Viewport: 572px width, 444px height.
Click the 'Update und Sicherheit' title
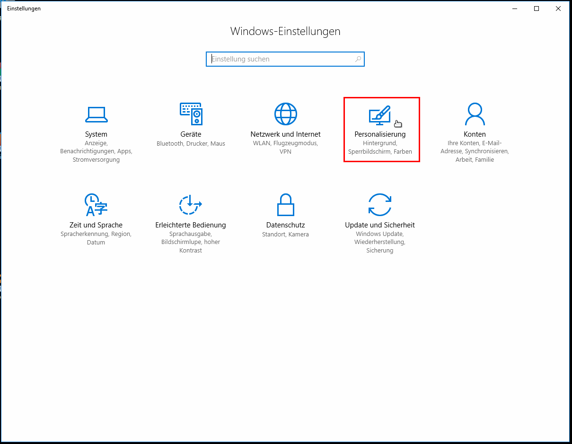(x=380, y=225)
